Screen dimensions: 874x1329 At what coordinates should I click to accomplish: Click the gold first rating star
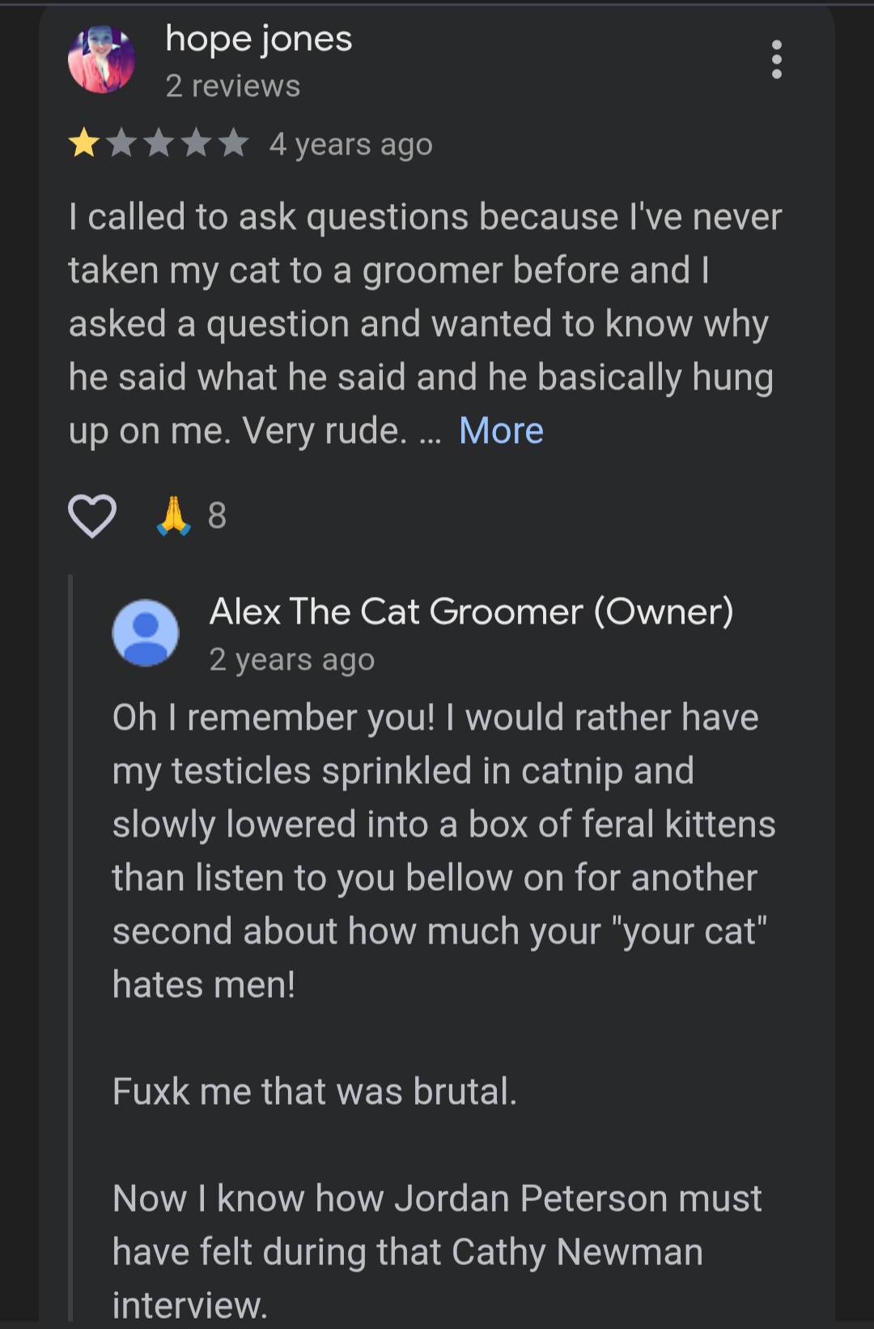point(84,143)
